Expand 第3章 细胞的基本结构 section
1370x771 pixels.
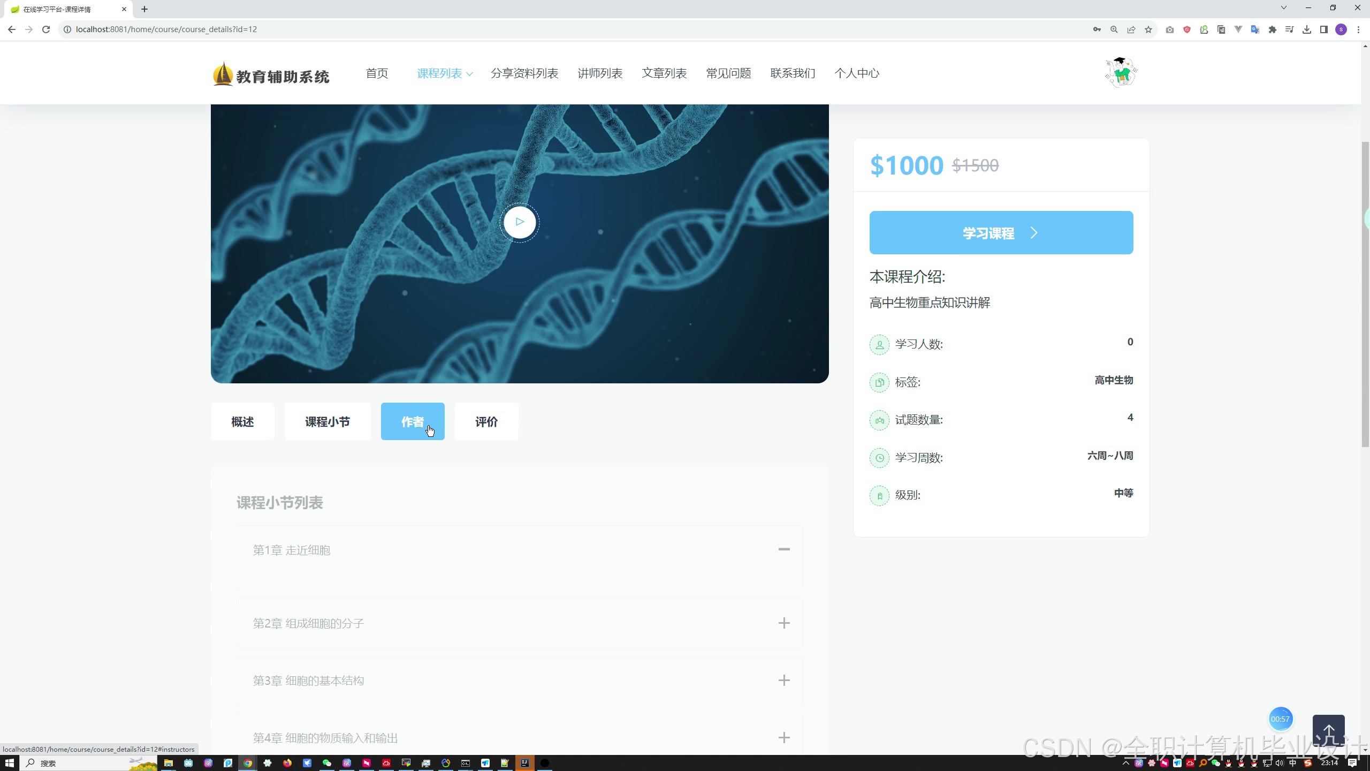click(783, 681)
